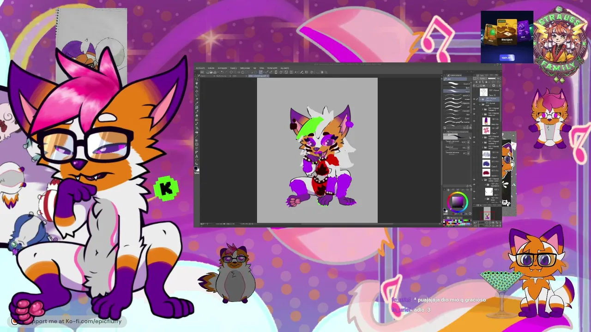The width and height of the screenshot is (591, 332).
Task: Choose the Caligrafía brush
Action: point(457,103)
